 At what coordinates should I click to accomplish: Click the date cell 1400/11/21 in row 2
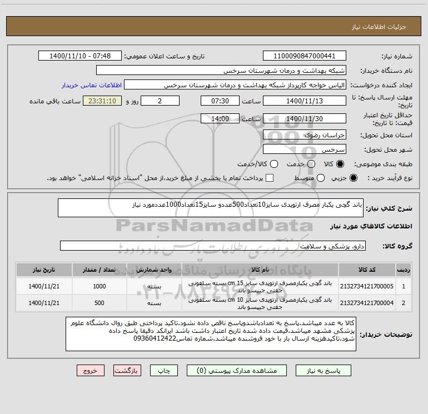coord(44,303)
